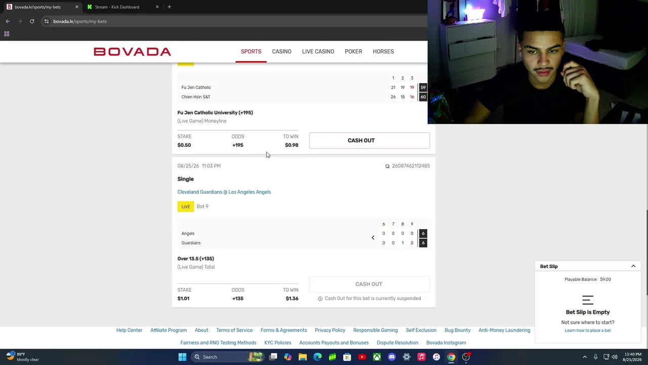This screenshot has height=365, width=648.
Task: Open the site information icon in address bar
Action: pyautogui.click(x=46, y=21)
